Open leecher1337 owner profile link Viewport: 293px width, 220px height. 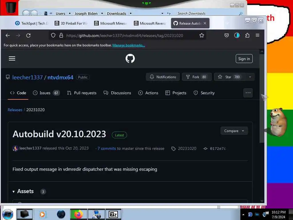tap(27, 77)
